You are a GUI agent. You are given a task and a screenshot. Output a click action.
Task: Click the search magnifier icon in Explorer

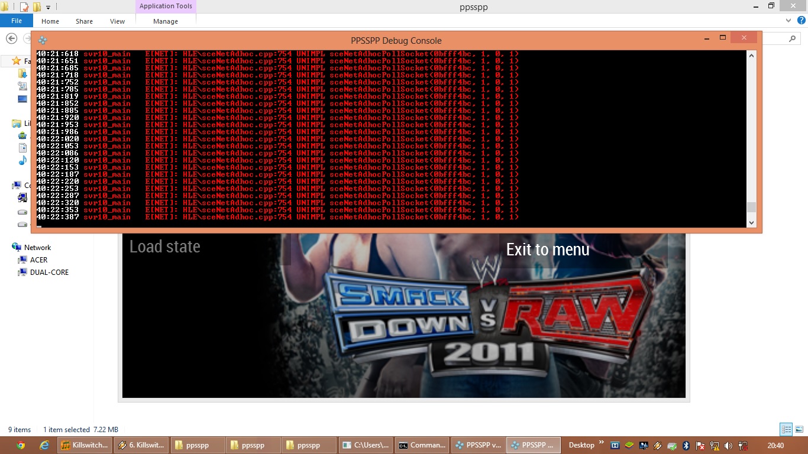point(793,38)
